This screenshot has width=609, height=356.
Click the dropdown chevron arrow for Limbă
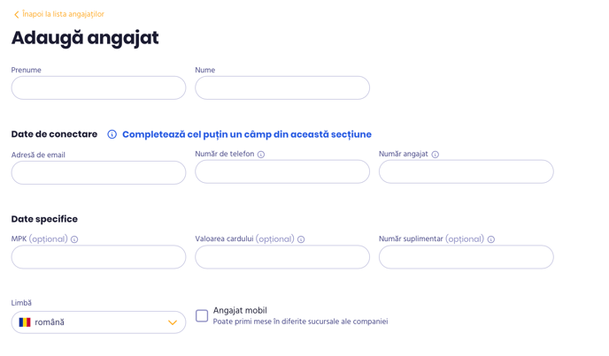coord(173,322)
